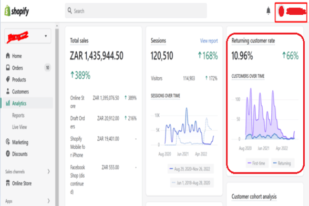The width and height of the screenshot is (309, 206).
Task: Toggle Aug 29, 2020–Nov 26, 2022 legend
Action: [x=191, y=169]
